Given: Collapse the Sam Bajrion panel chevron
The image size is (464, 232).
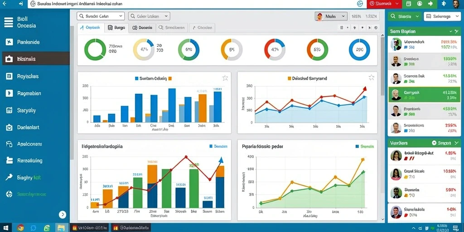Looking at the screenshot, I should (451, 31).
